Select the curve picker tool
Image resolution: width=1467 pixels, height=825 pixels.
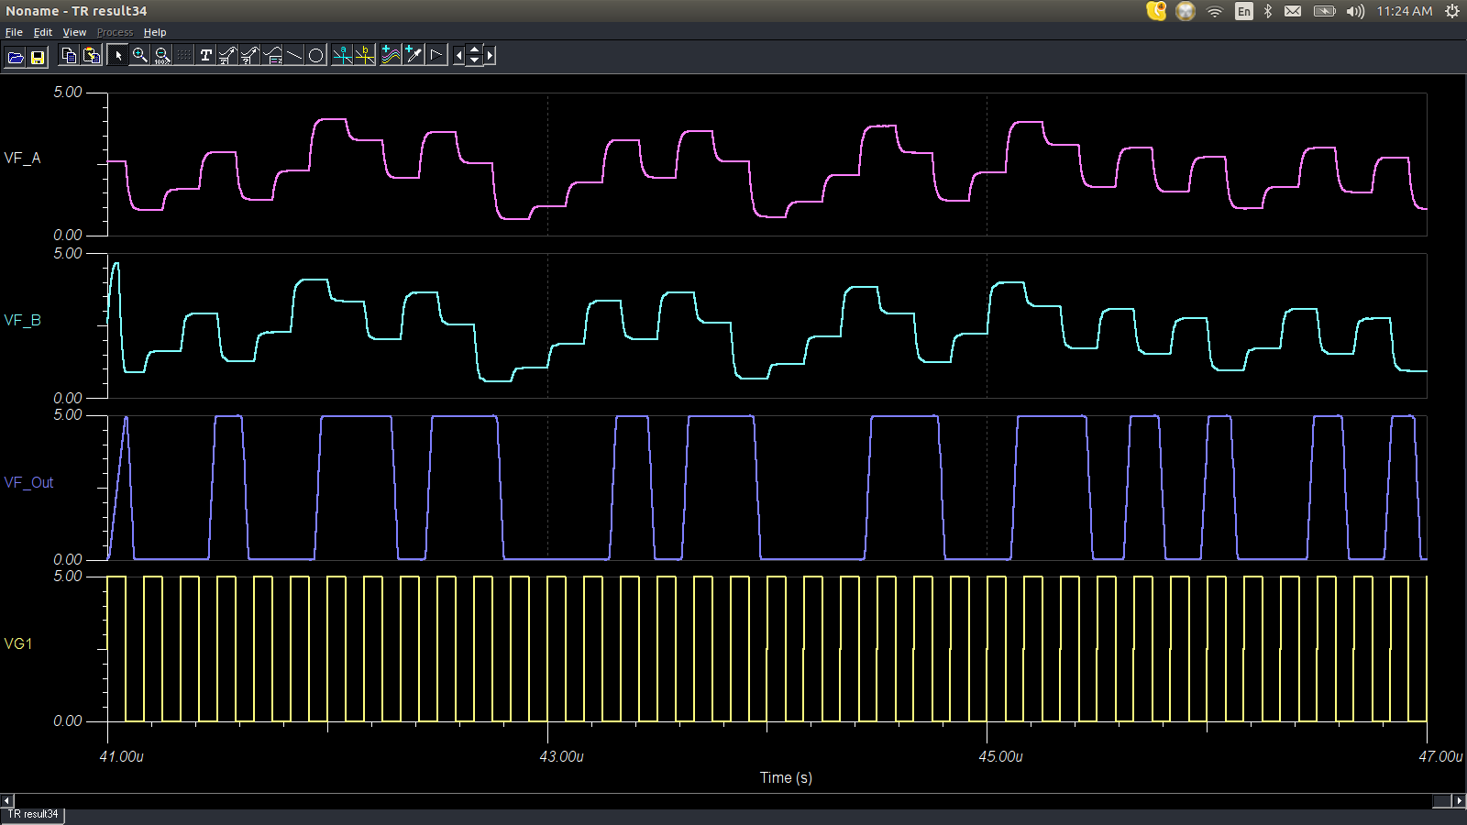coord(412,55)
